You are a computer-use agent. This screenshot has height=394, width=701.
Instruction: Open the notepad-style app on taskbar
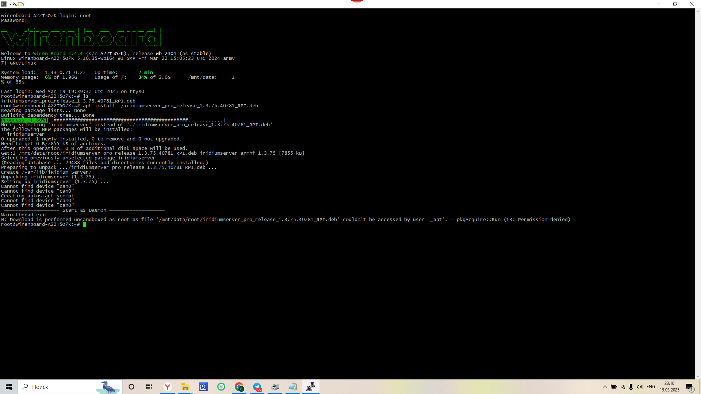(293, 387)
